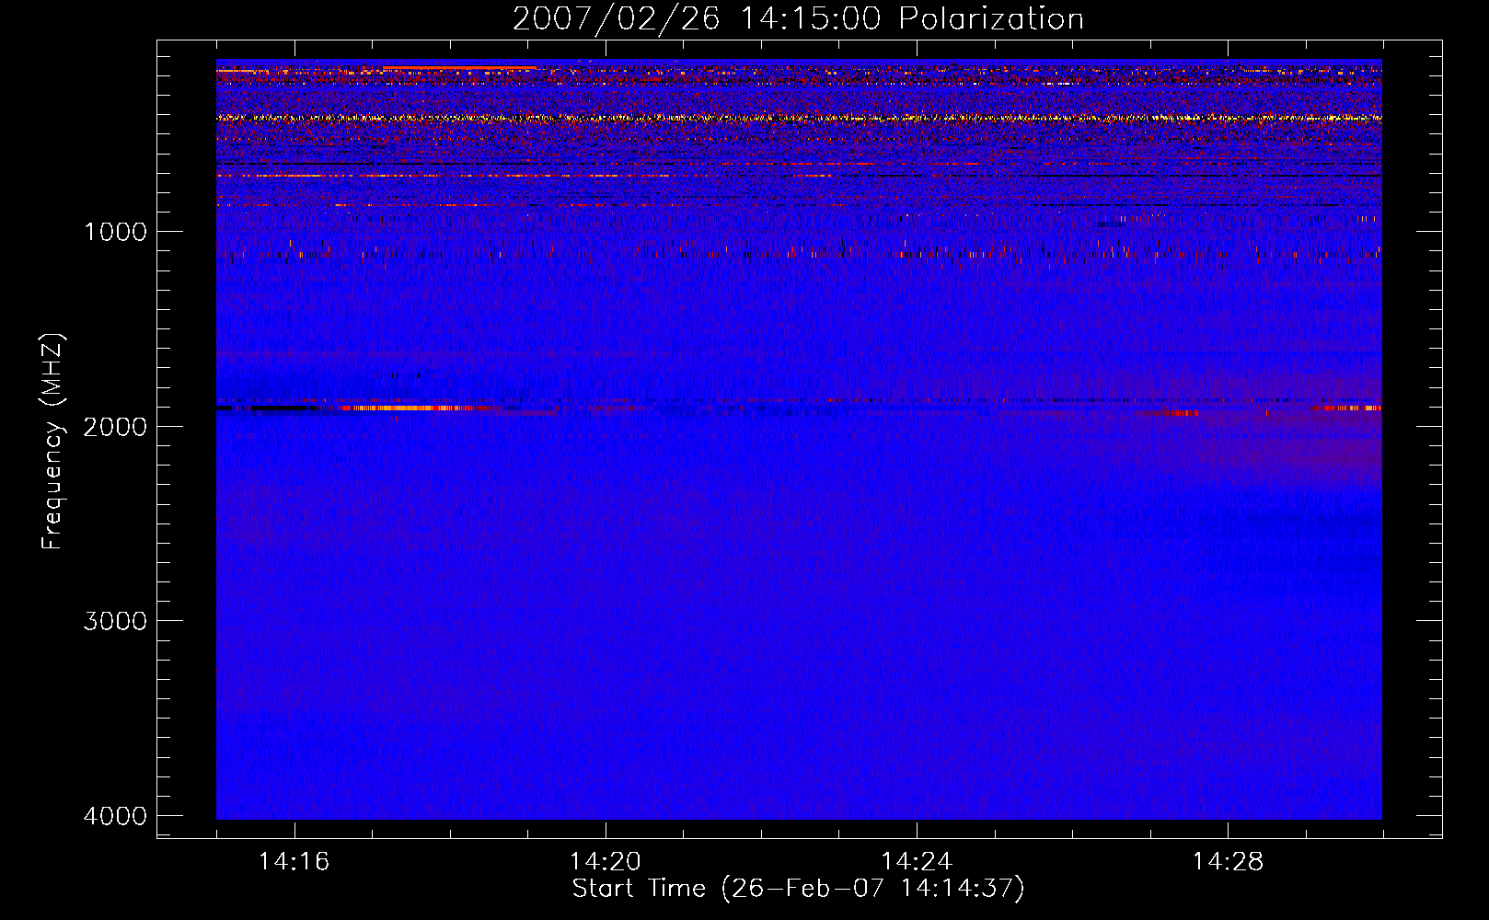This screenshot has width=1489, height=920.
Task: Click the plot title '2007/02/26 14:15:00 Polarization'
Action: coord(798,19)
